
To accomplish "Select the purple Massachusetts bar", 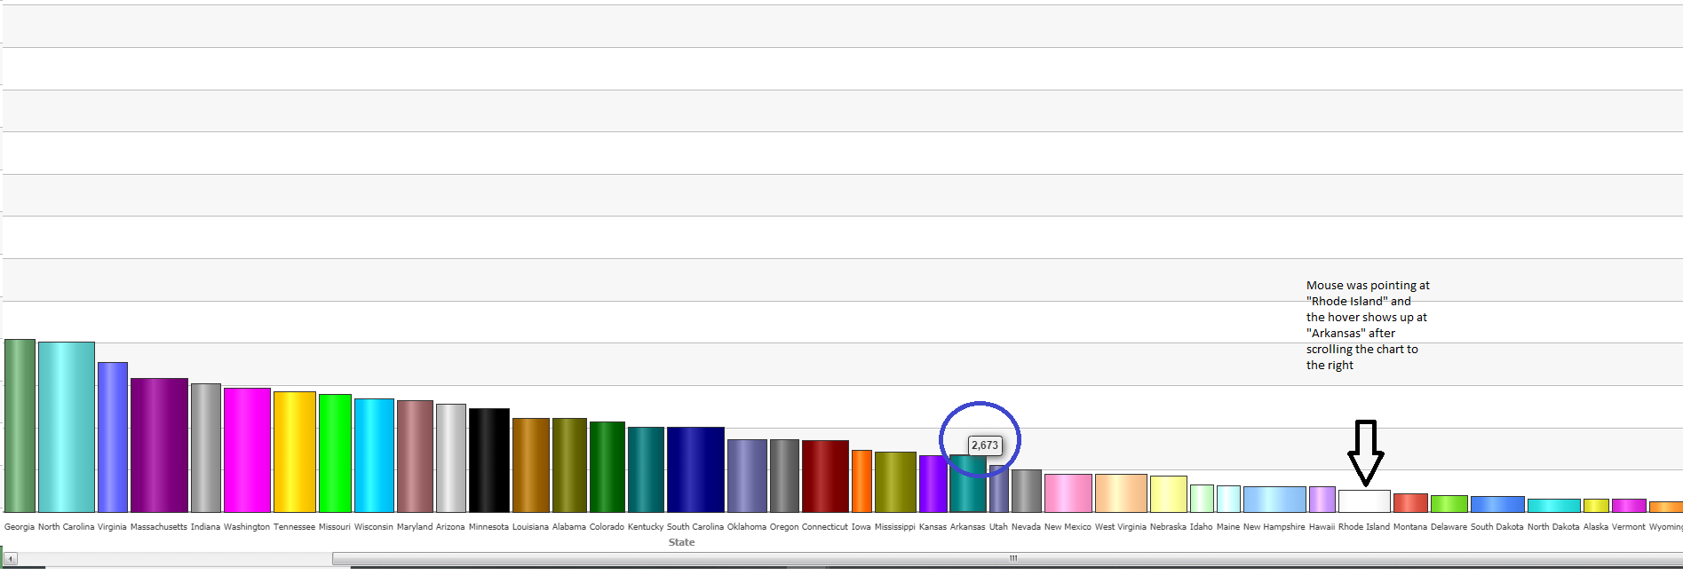I will tap(159, 445).
